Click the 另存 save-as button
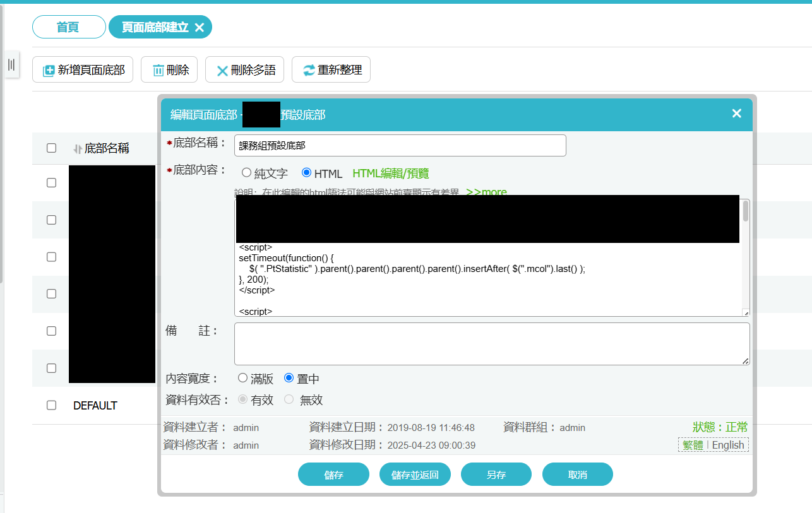Screen dimensions: 812x513 (496, 475)
